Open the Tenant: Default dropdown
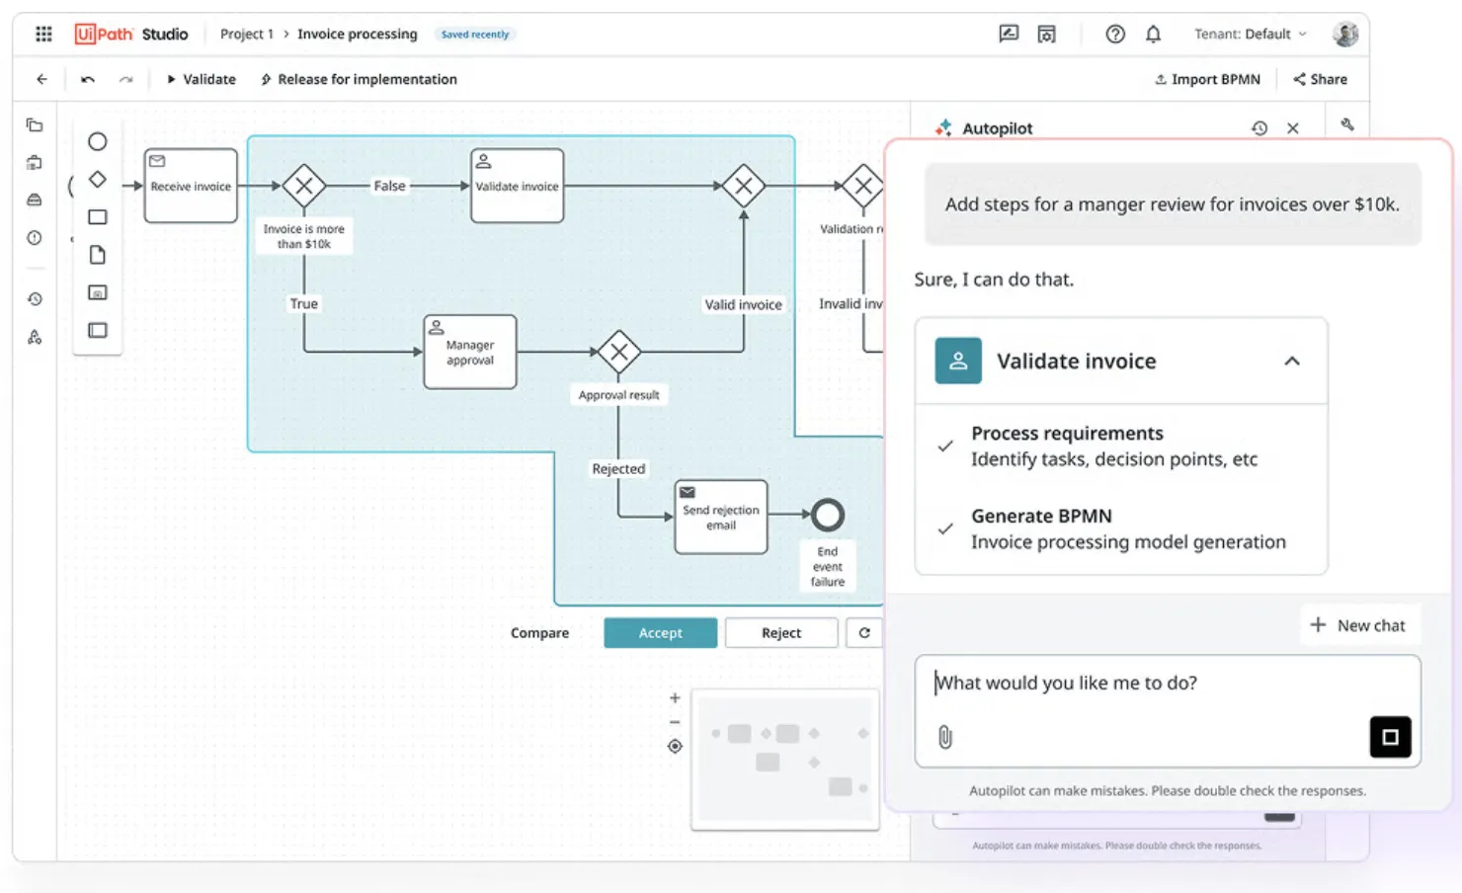This screenshot has width=1462, height=893. [1251, 34]
